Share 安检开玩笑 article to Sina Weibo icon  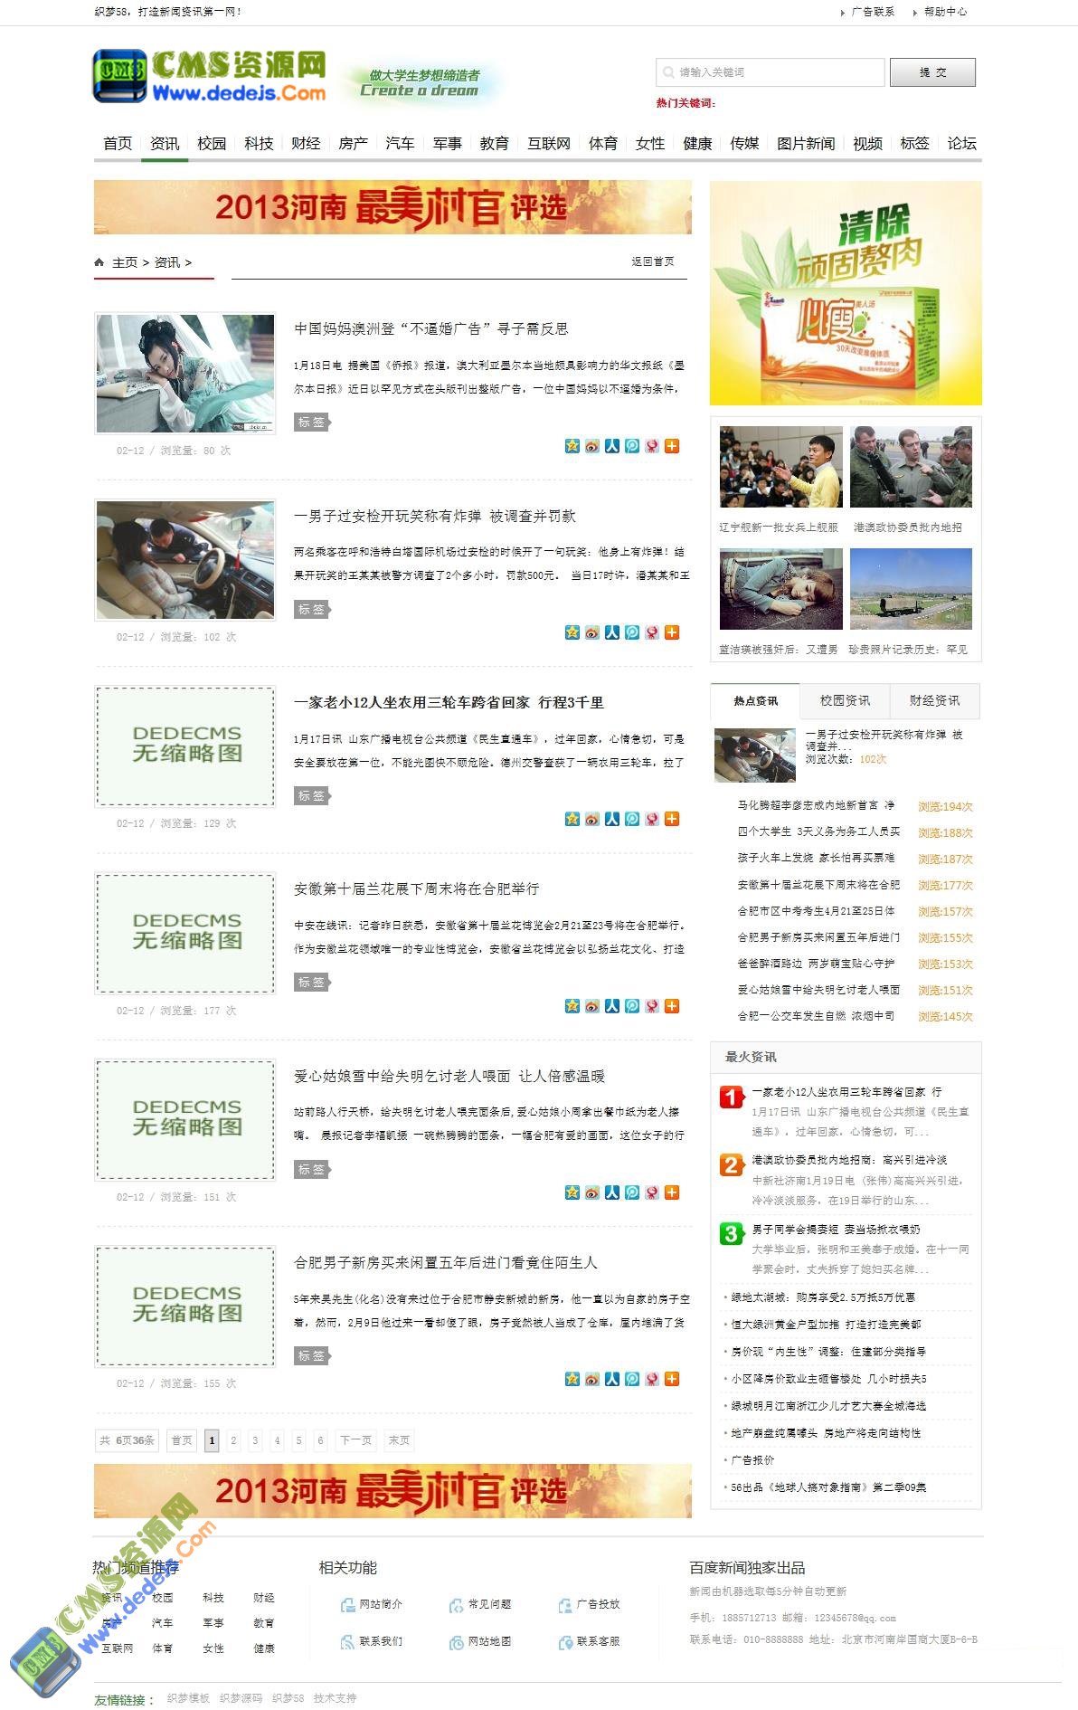(591, 632)
